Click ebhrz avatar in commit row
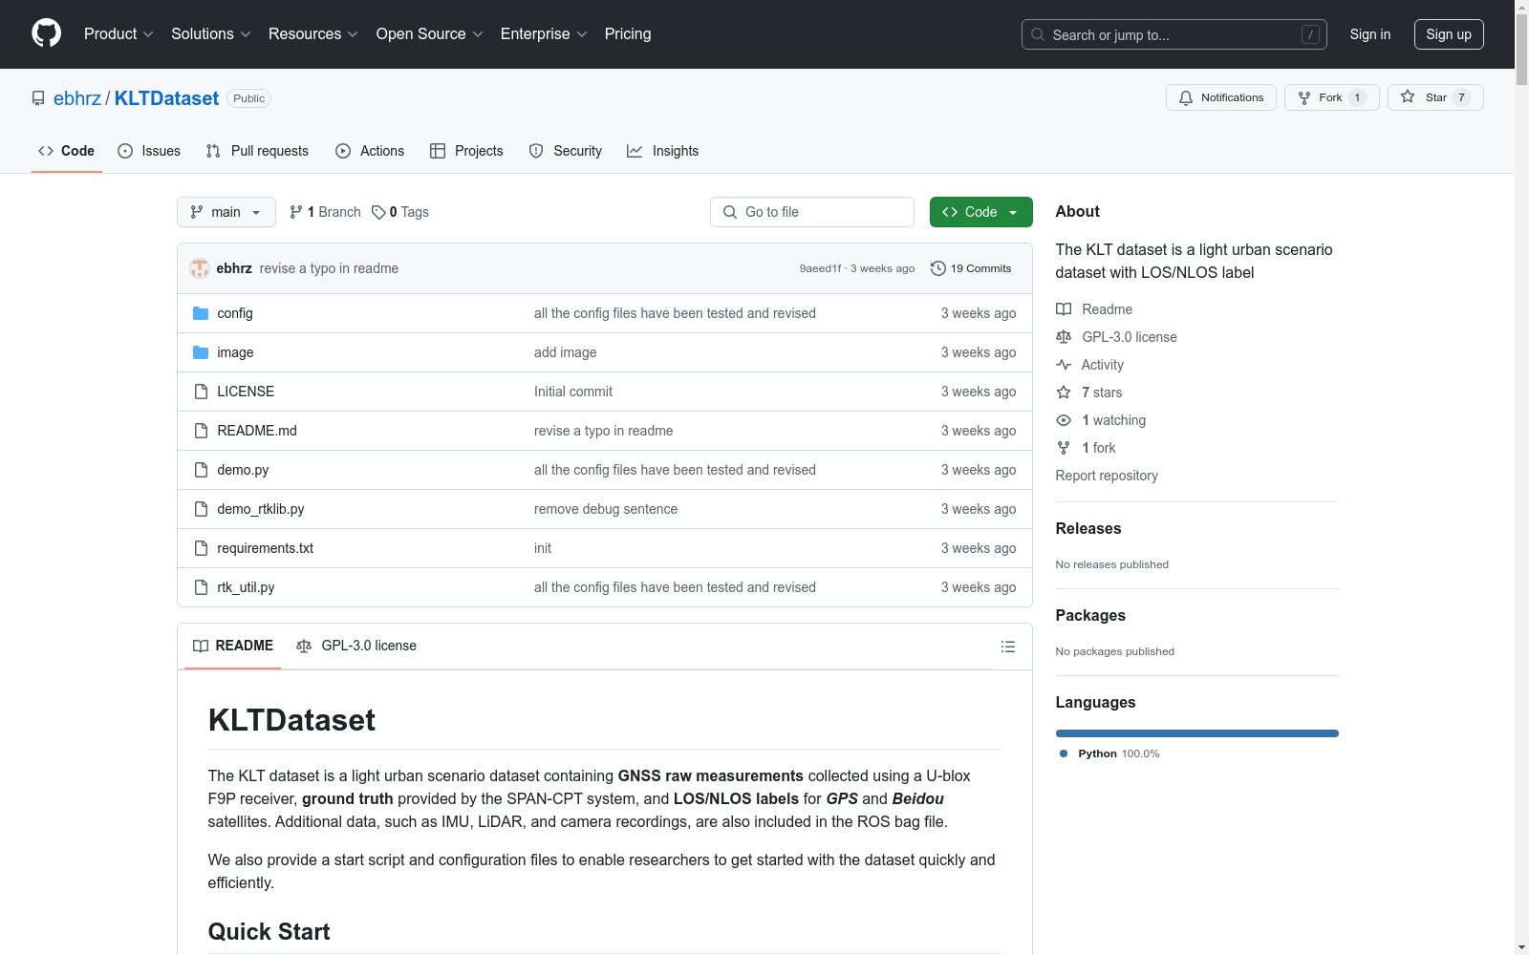The image size is (1529, 955). [x=200, y=268]
